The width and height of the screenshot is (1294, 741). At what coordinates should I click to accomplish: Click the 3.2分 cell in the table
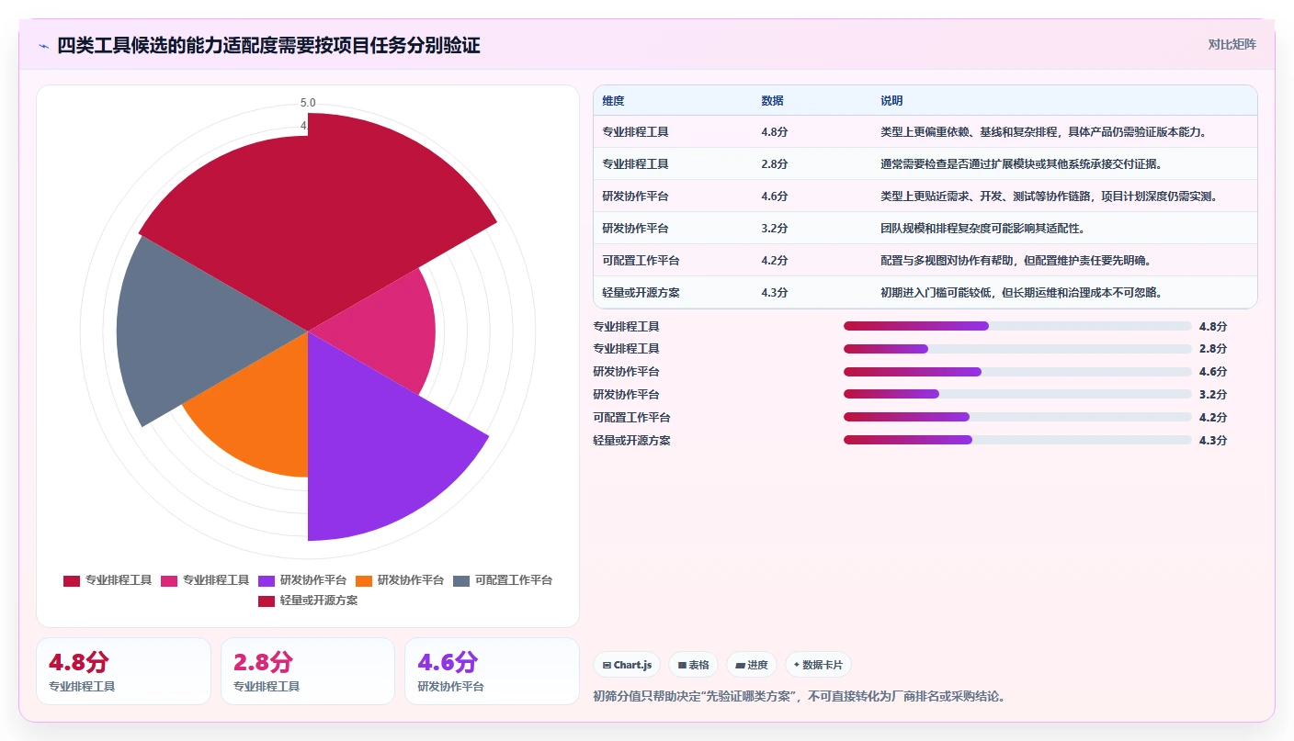(774, 229)
